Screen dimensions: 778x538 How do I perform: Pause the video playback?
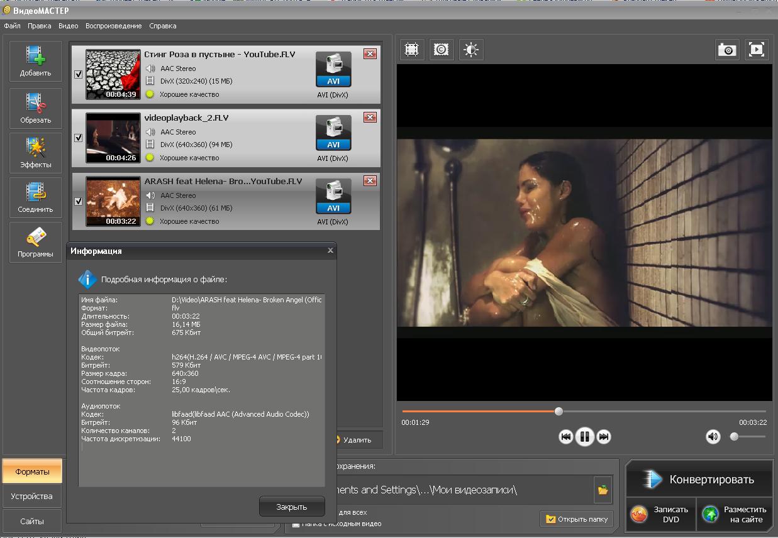pyautogui.click(x=585, y=436)
